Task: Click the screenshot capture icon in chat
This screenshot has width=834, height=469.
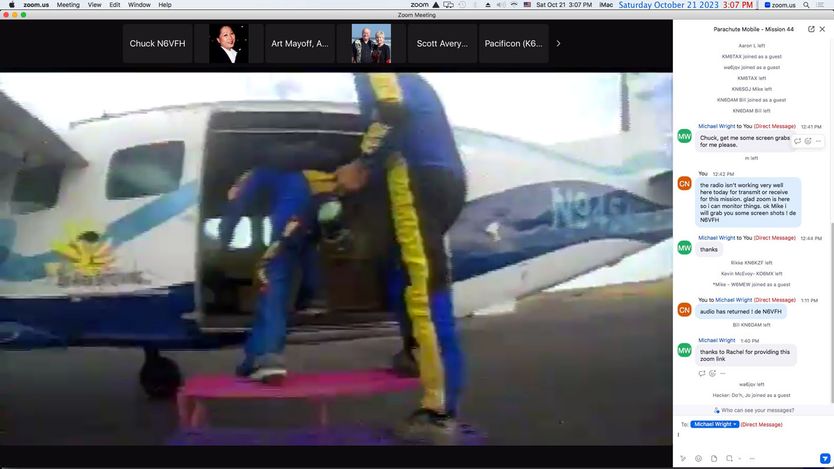Action: (x=730, y=459)
